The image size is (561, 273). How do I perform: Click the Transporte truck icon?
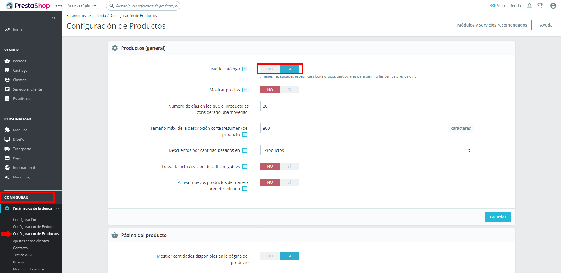click(7, 149)
